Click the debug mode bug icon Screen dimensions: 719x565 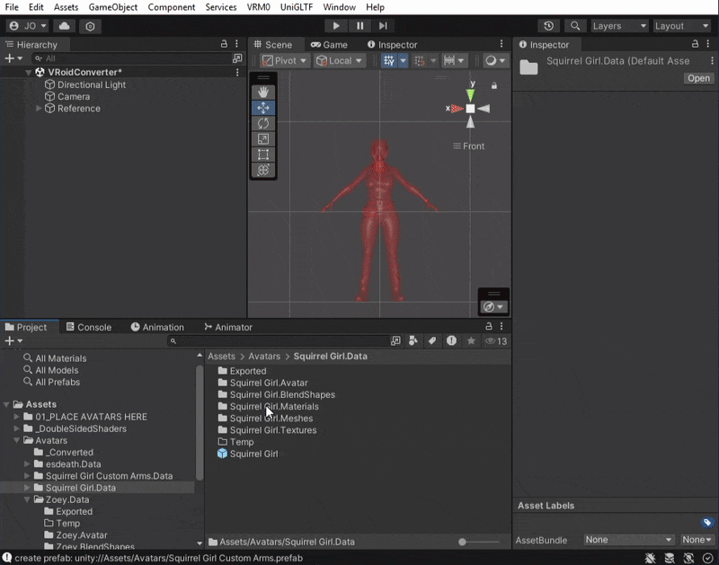pyautogui.click(x=650, y=558)
